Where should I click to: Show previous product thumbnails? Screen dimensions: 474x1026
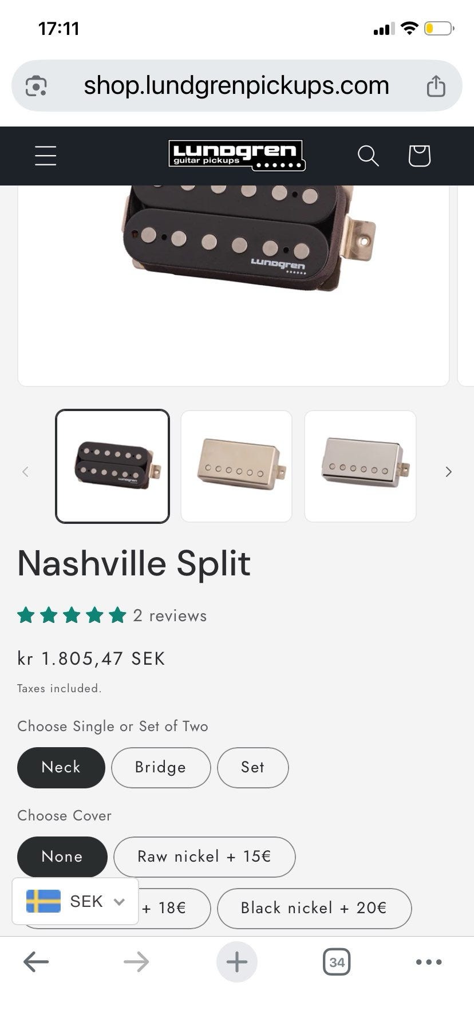tap(25, 472)
